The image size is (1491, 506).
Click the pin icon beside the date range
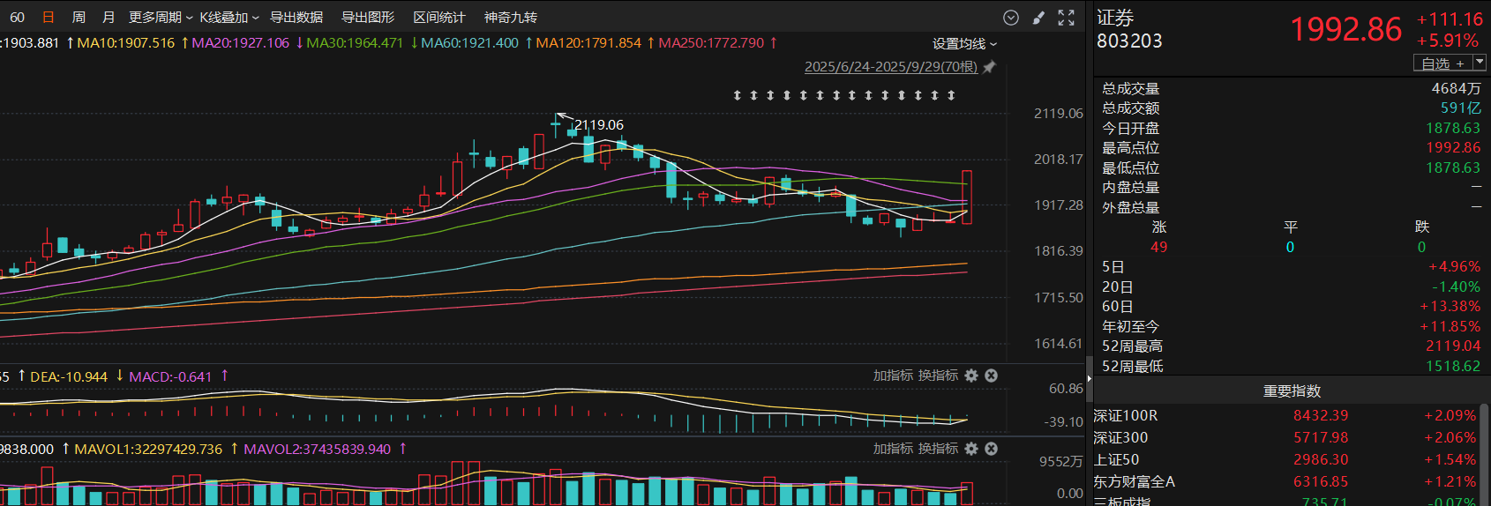pos(989,67)
